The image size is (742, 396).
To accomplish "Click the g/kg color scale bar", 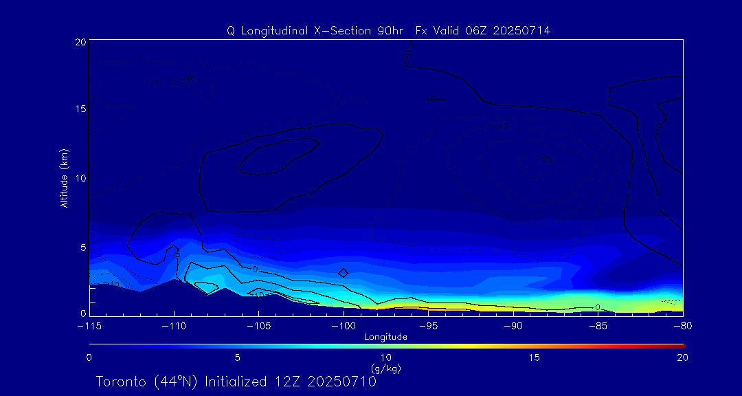I will coord(387,346).
